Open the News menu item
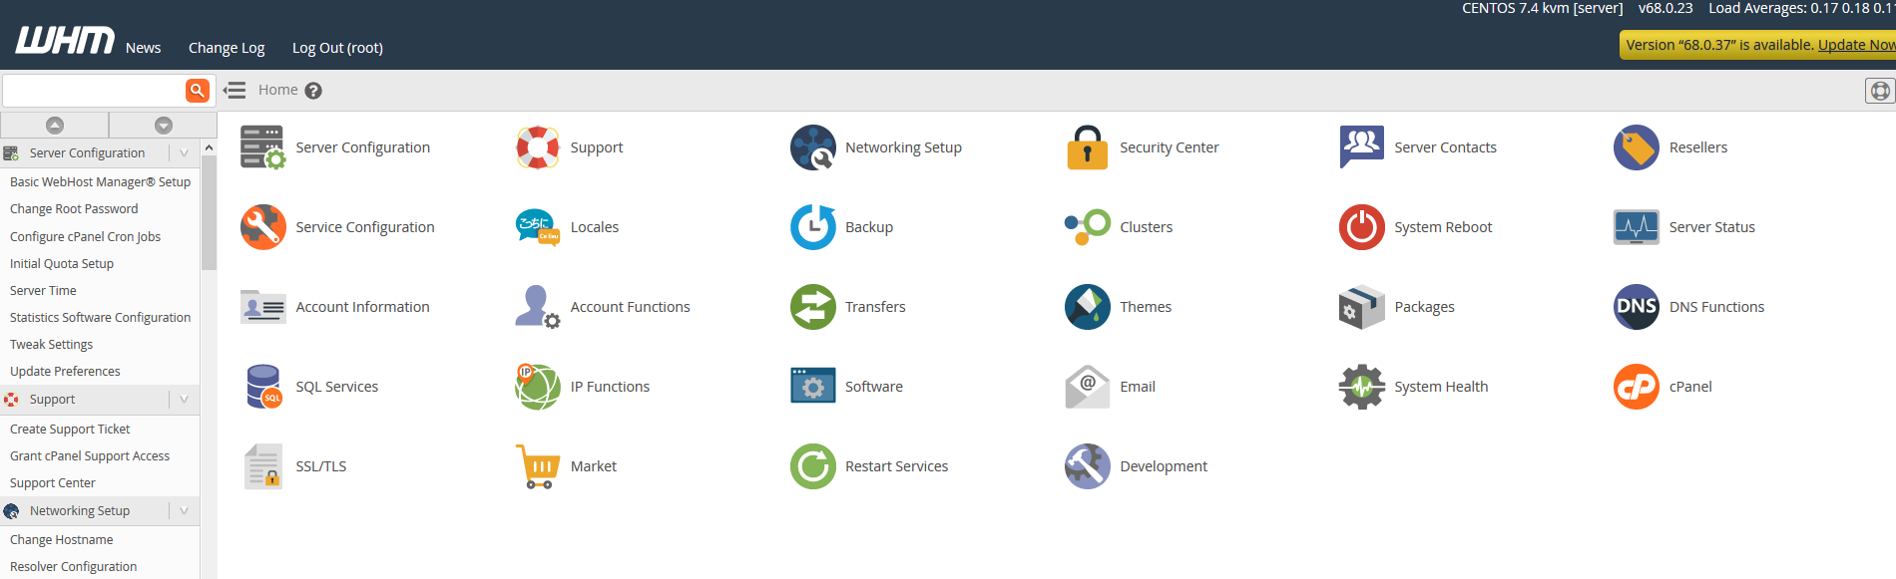 (143, 48)
